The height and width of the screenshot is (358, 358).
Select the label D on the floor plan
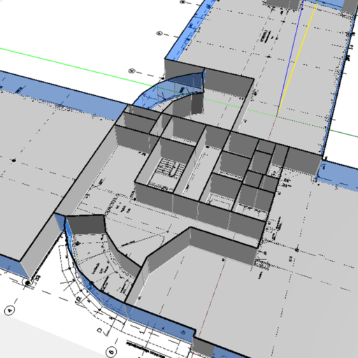[x=99, y=330]
